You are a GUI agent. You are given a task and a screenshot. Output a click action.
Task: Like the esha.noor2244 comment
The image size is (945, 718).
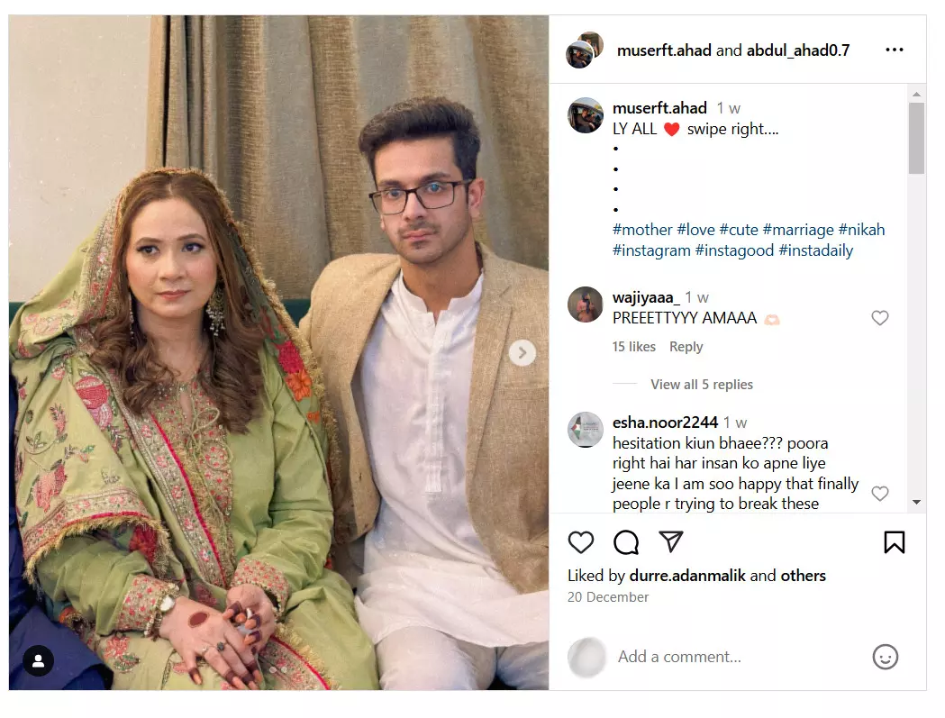pos(880,493)
